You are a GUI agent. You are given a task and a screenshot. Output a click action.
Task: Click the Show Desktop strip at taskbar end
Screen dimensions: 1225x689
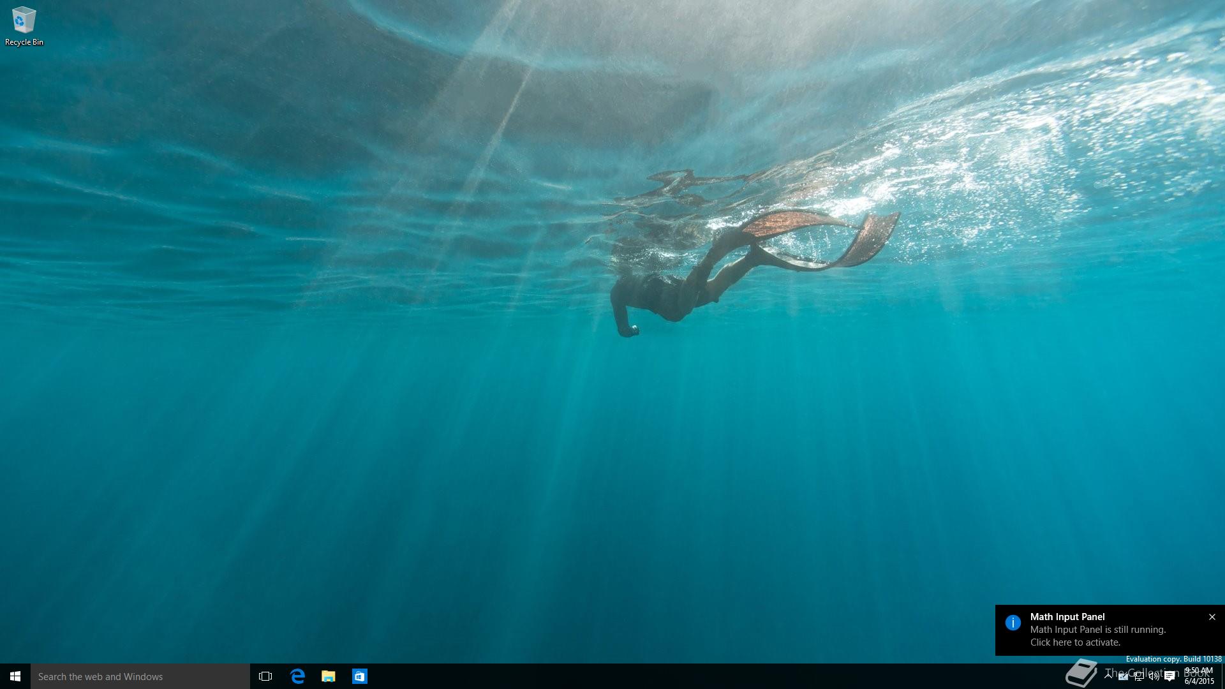pos(1222,676)
